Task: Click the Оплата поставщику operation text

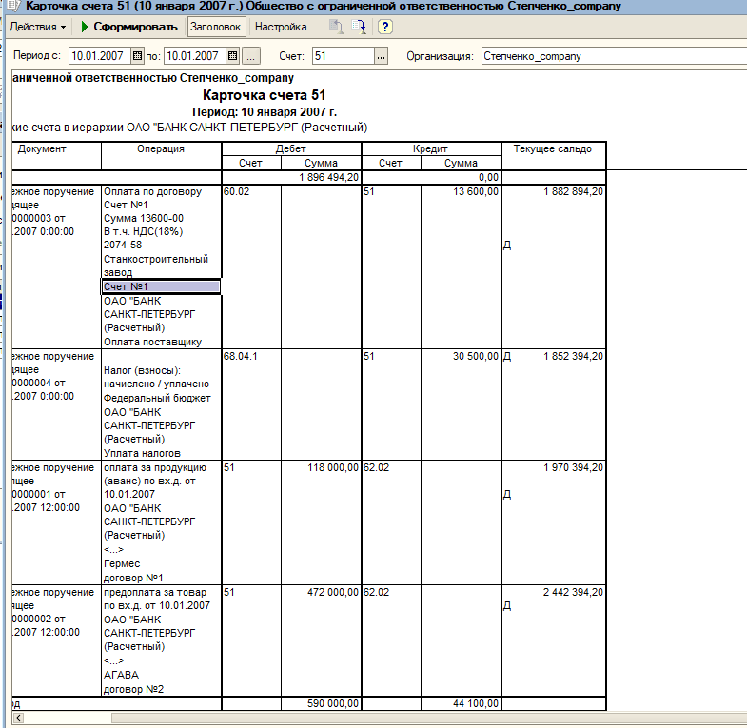Action: tap(152, 342)
